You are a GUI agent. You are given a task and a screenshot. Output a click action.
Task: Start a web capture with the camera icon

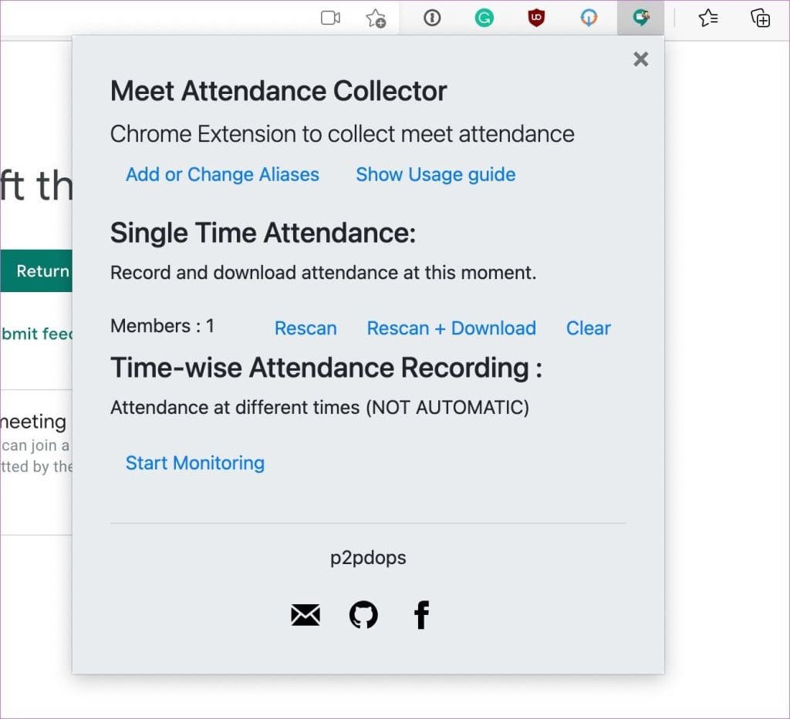(x=330, y=18)
